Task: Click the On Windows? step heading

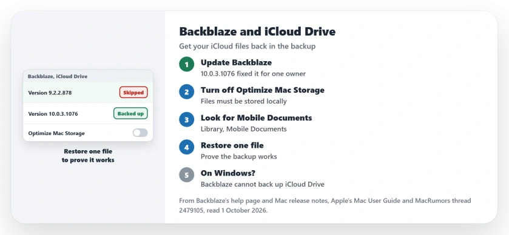Action: [228, 173]
